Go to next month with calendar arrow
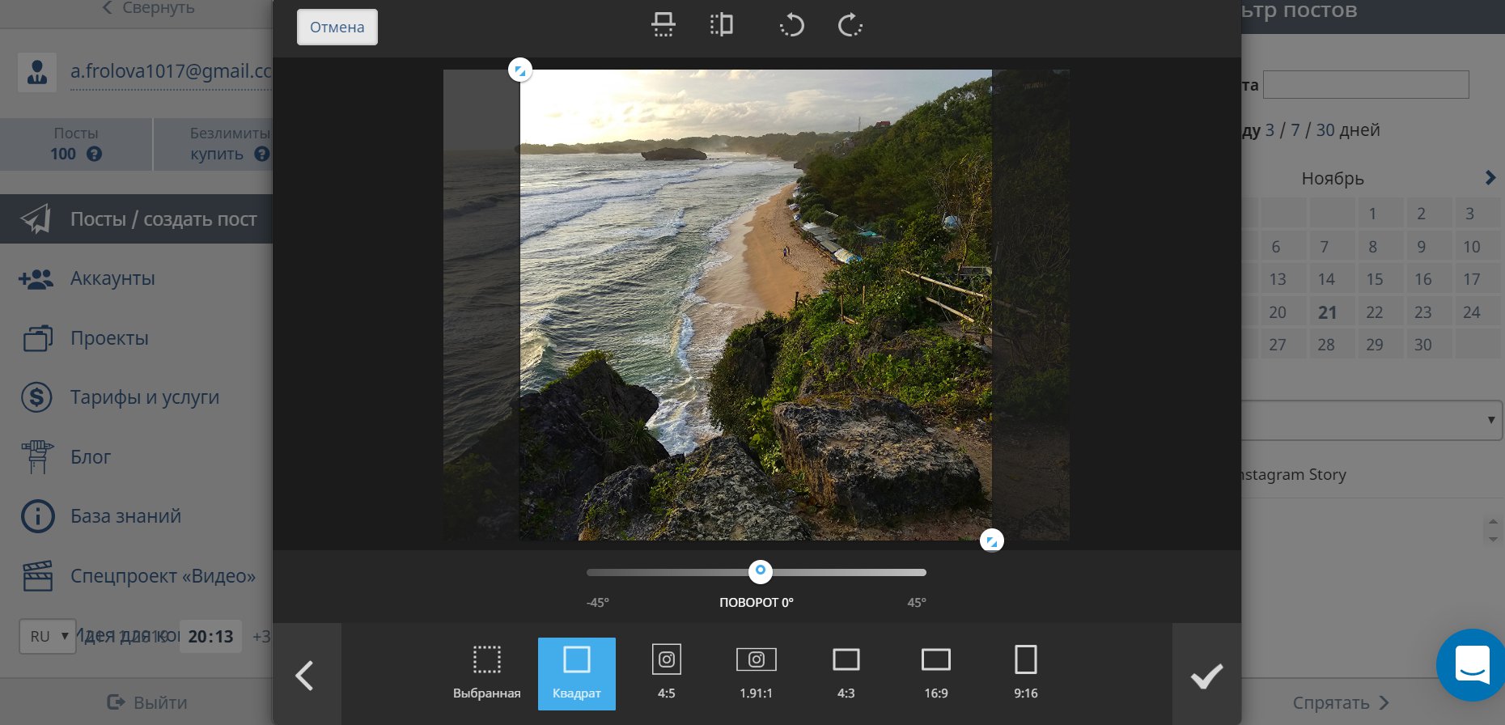 tap(1490, 178)
